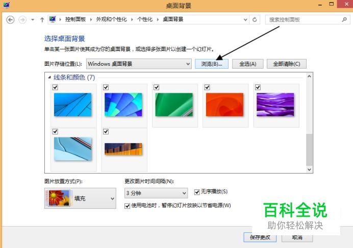The image size is (353, 248).
Task: Toggle the 使用电池时 pause slideshow checkbox
Action: click(x=127, y=206)
